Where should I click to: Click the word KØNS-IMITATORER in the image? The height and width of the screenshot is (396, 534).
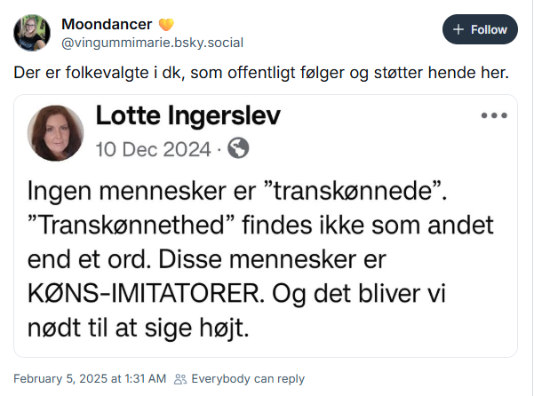[146, 294]
